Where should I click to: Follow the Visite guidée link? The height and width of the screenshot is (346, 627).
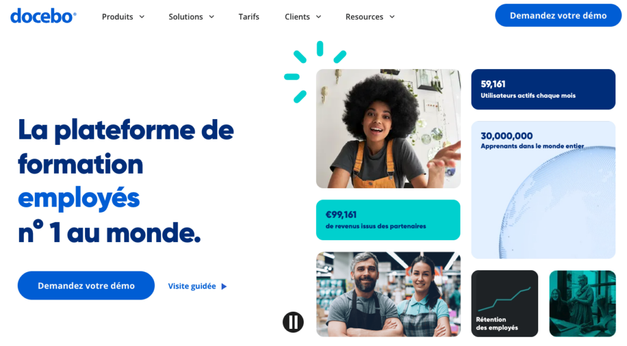[x=192, y=286]
